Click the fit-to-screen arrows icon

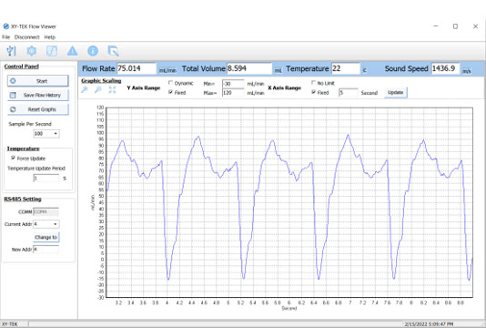[x=112, y=90]
